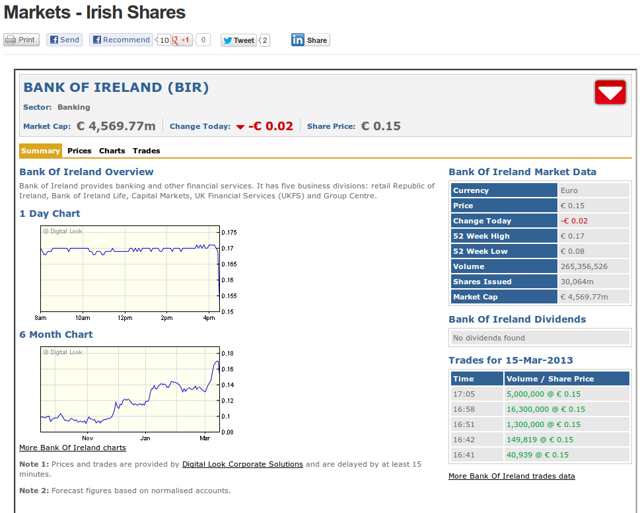Click the Tweet count bubble

pyautogui.click(x=265, y=40)
